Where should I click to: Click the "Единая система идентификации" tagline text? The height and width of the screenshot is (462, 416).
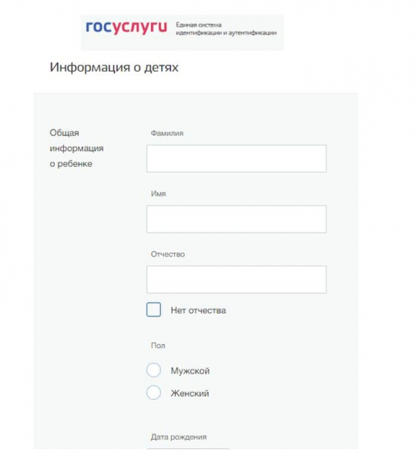226,28
